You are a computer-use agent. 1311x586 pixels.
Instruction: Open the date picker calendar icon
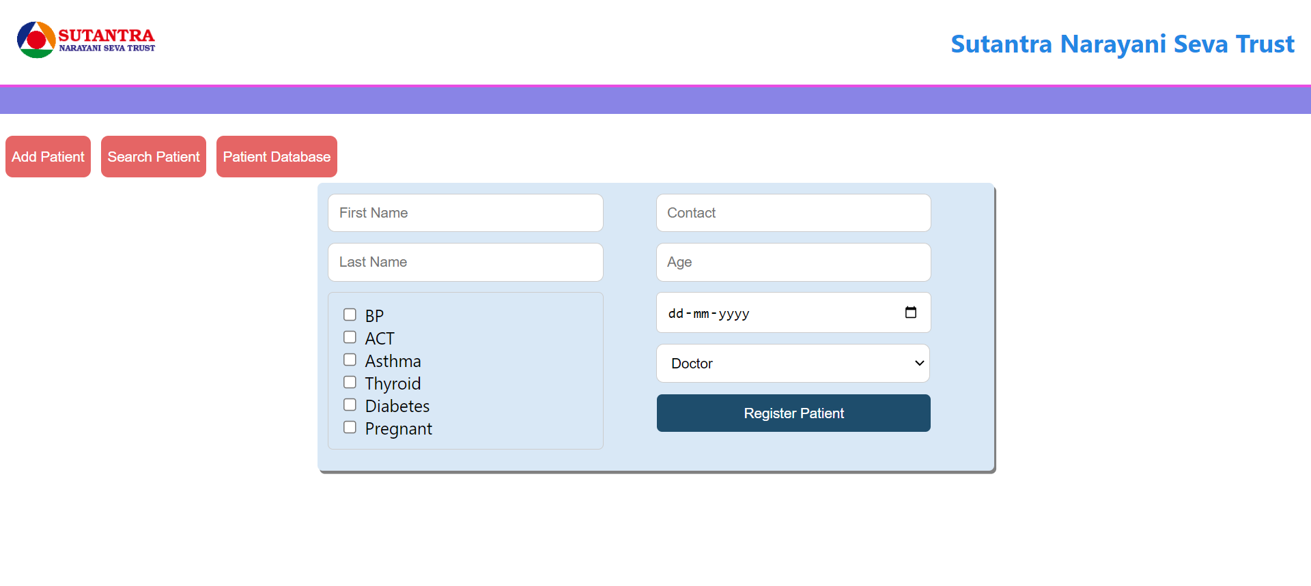point(910,312)
